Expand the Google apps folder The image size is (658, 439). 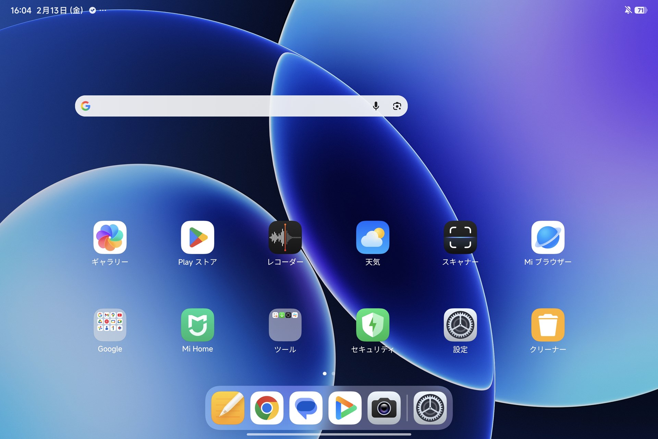110,325
